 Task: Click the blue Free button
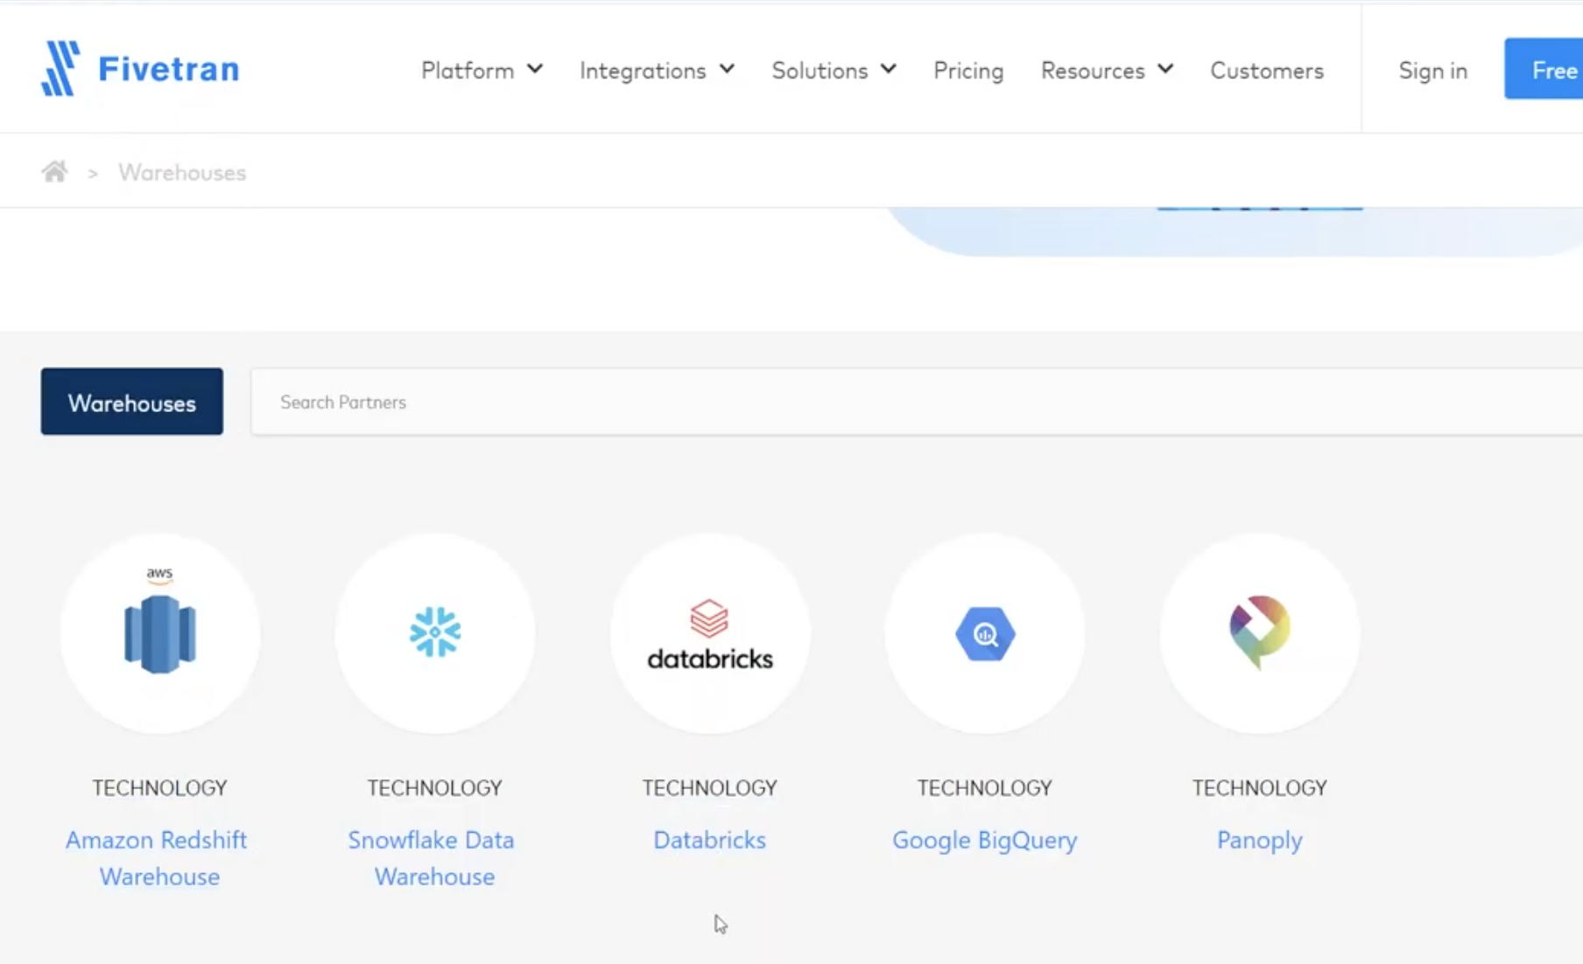[x=1544, y=69]
